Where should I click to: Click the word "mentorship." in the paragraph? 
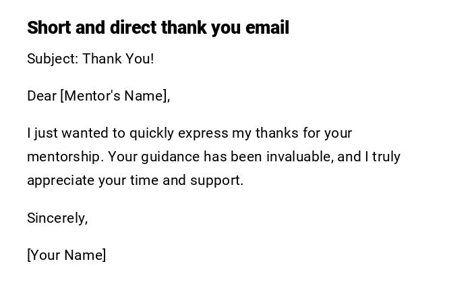tap(65, 157)
